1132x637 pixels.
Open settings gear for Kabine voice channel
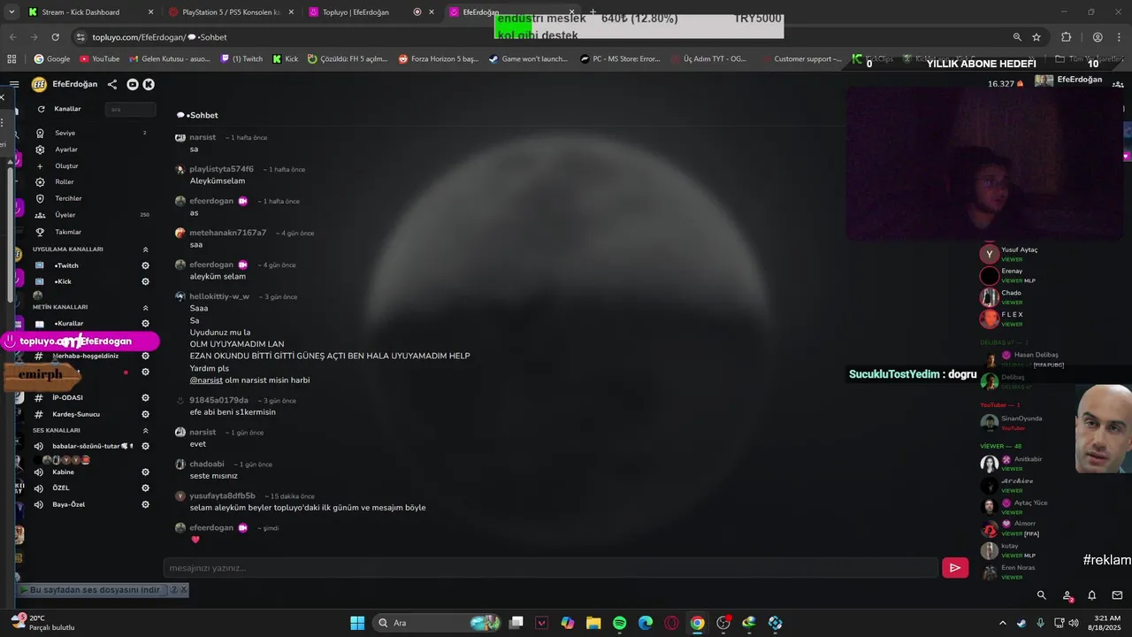146,472
